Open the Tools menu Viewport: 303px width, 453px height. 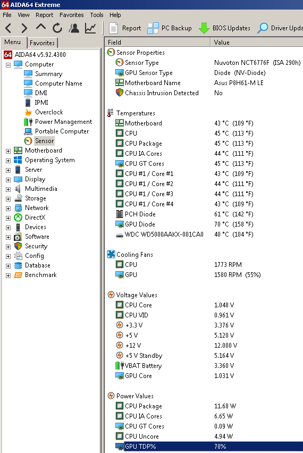click(x=96, y=15)
